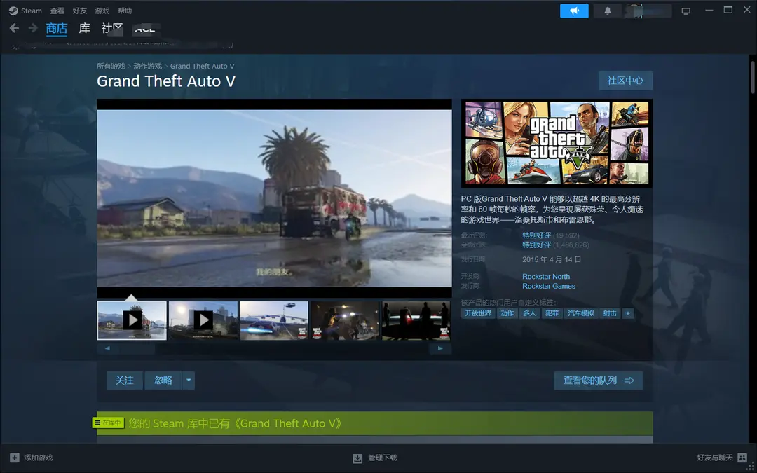Click the 好友与聊天 label
This screenshot has height=473, width=757.
point(714,458)
